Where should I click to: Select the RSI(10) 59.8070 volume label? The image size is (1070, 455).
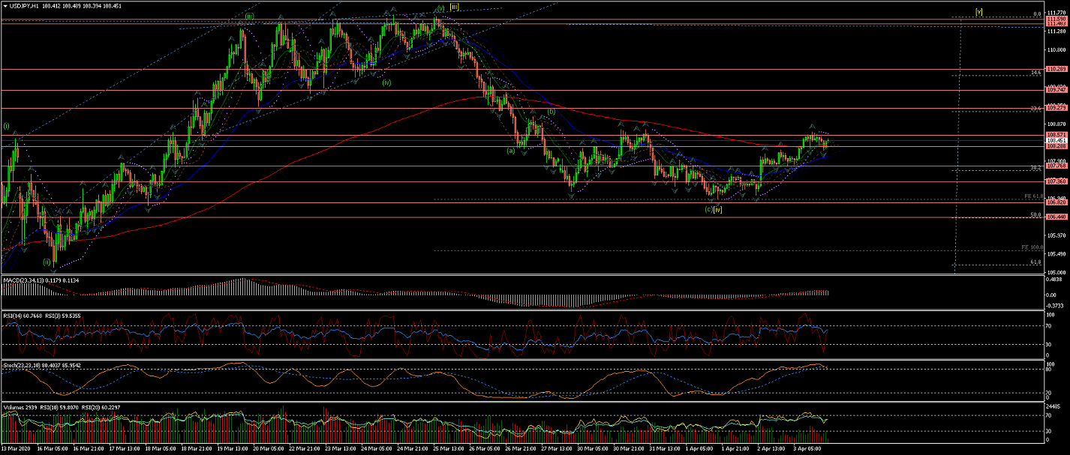click(x=59, y=407)
